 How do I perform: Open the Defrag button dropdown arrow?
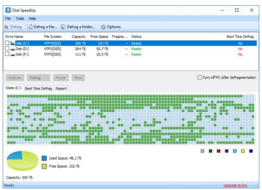pyautogui.click(x=47, y=78)
